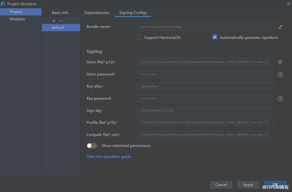Browse folder for Store file (*.p12)
Viewport: 292px width, 192px height.
267,62
